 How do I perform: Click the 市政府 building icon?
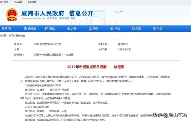coord(25,29)
